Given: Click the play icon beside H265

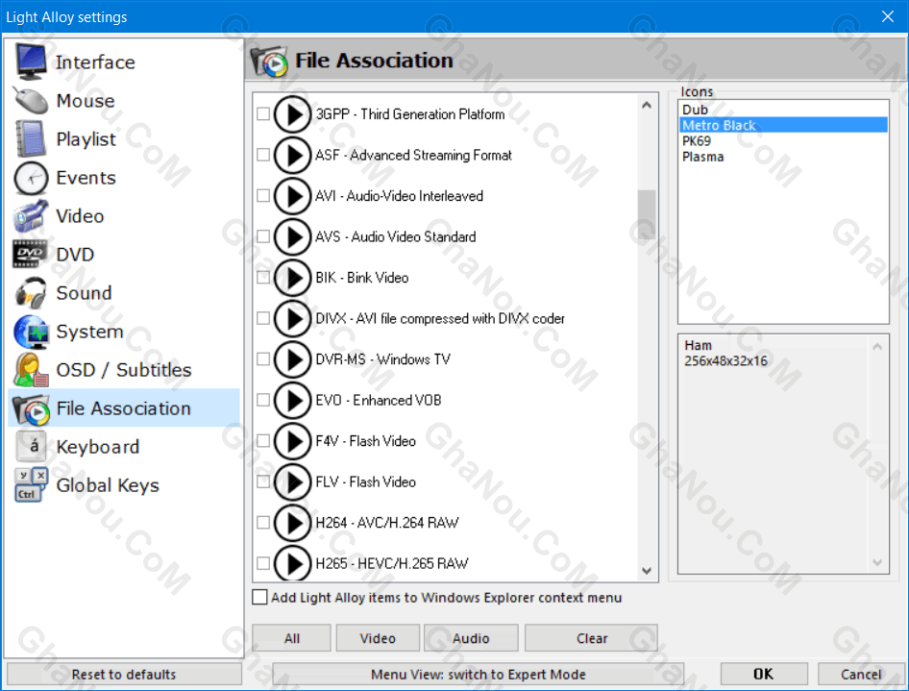Looking at the screenshot, I should pyautogui.click(x=293, y=563).
